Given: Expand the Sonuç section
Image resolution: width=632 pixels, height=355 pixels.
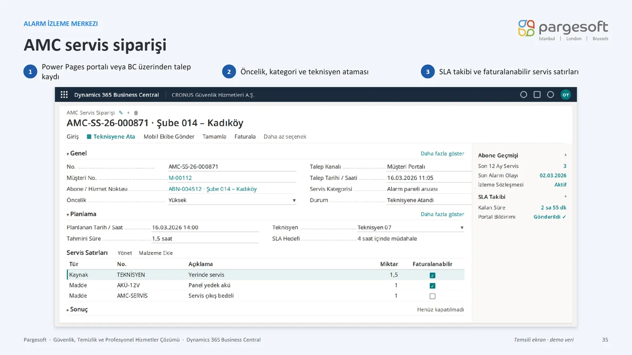Looking at the screenshot, I should point(77,310).
